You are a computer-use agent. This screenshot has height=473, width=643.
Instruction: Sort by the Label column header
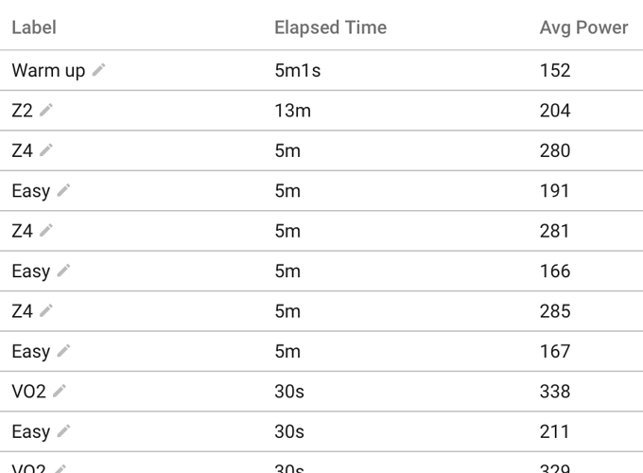tap(34, 27)
